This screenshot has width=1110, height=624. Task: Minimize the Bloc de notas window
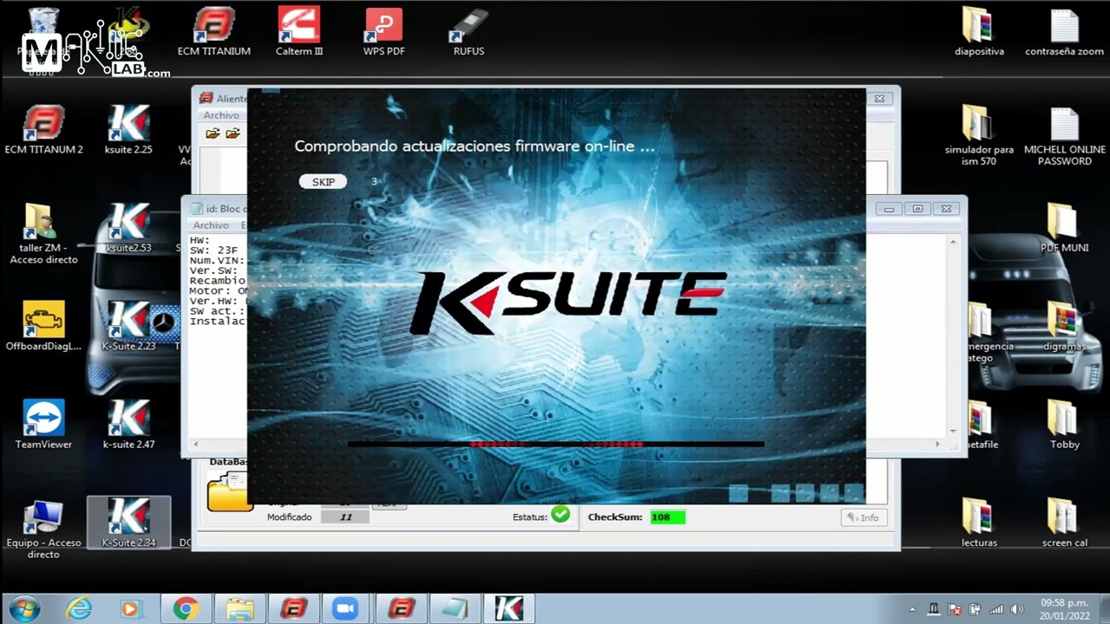(888, 209)
